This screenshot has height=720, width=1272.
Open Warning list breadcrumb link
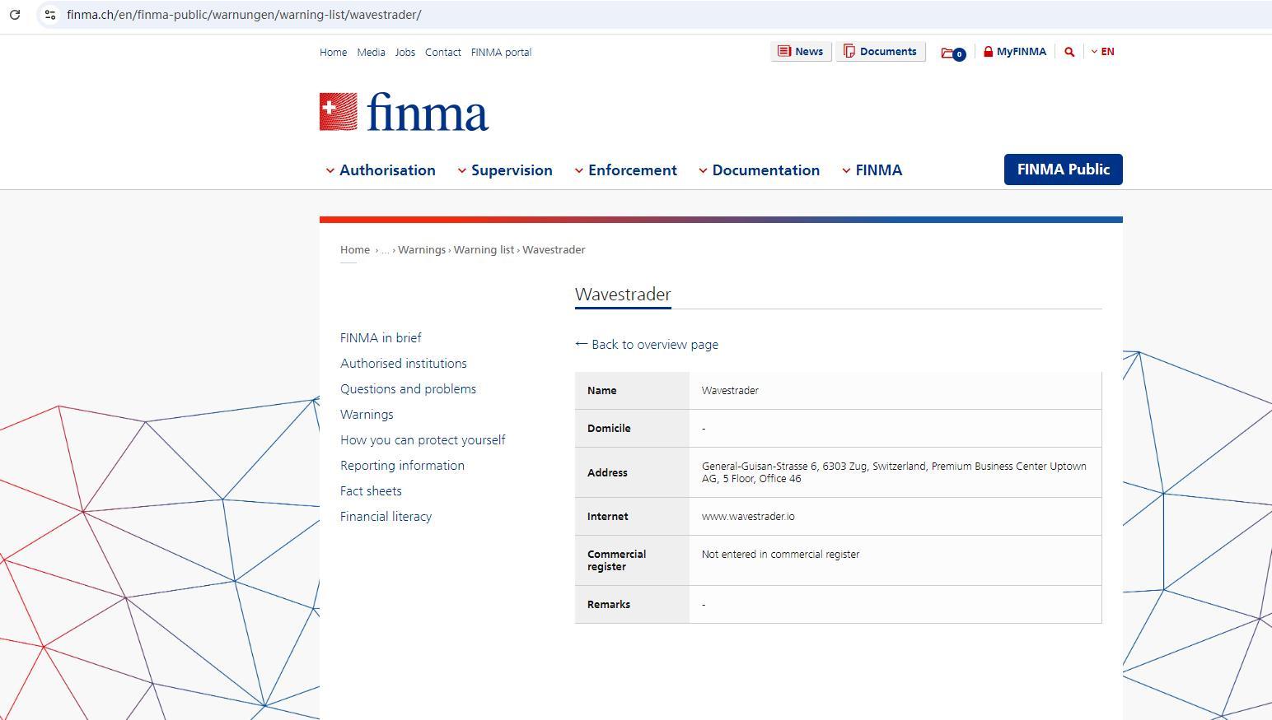tap(484, 250)
